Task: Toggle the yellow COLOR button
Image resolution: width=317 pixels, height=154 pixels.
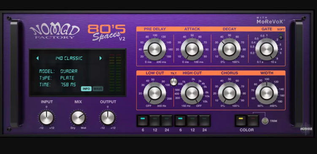Action: (x=241, y=121)
